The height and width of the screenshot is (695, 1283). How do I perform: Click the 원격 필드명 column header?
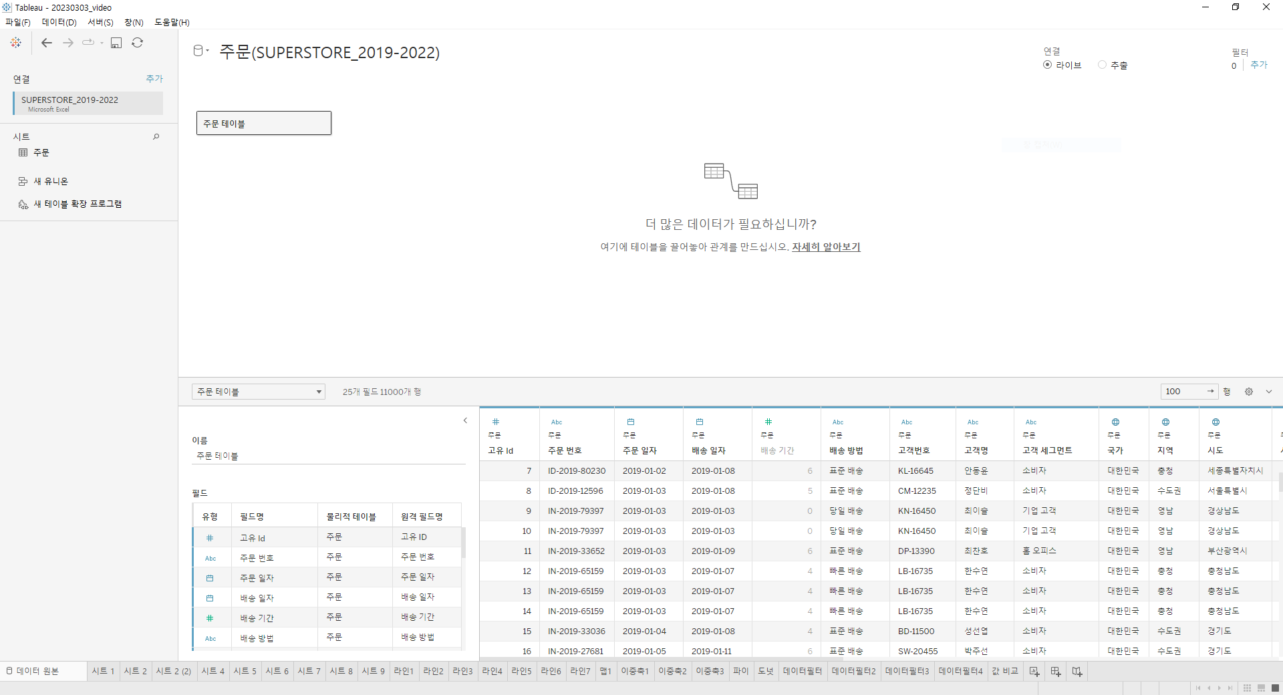422,517
